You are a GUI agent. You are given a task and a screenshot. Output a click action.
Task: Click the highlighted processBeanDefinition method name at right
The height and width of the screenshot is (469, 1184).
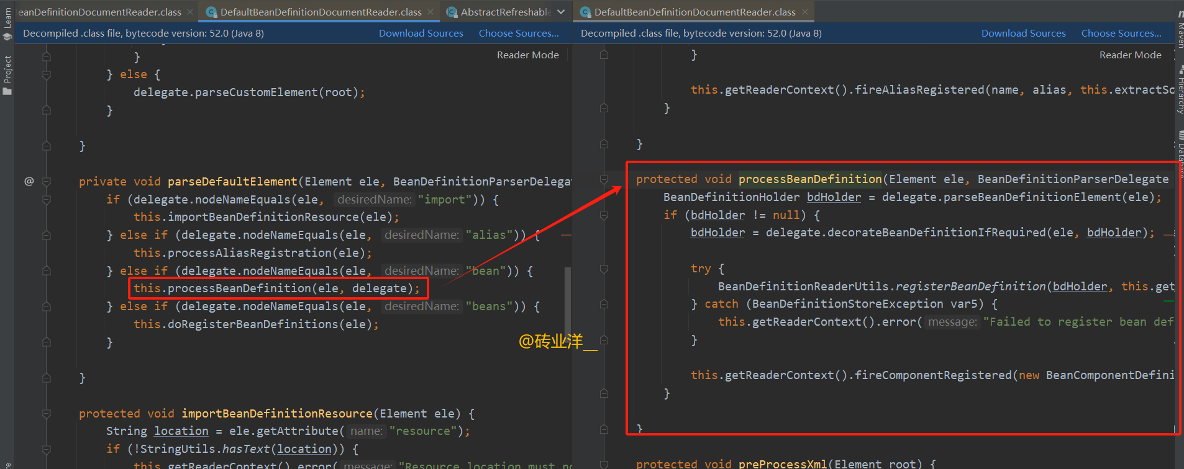click(810, 179)
